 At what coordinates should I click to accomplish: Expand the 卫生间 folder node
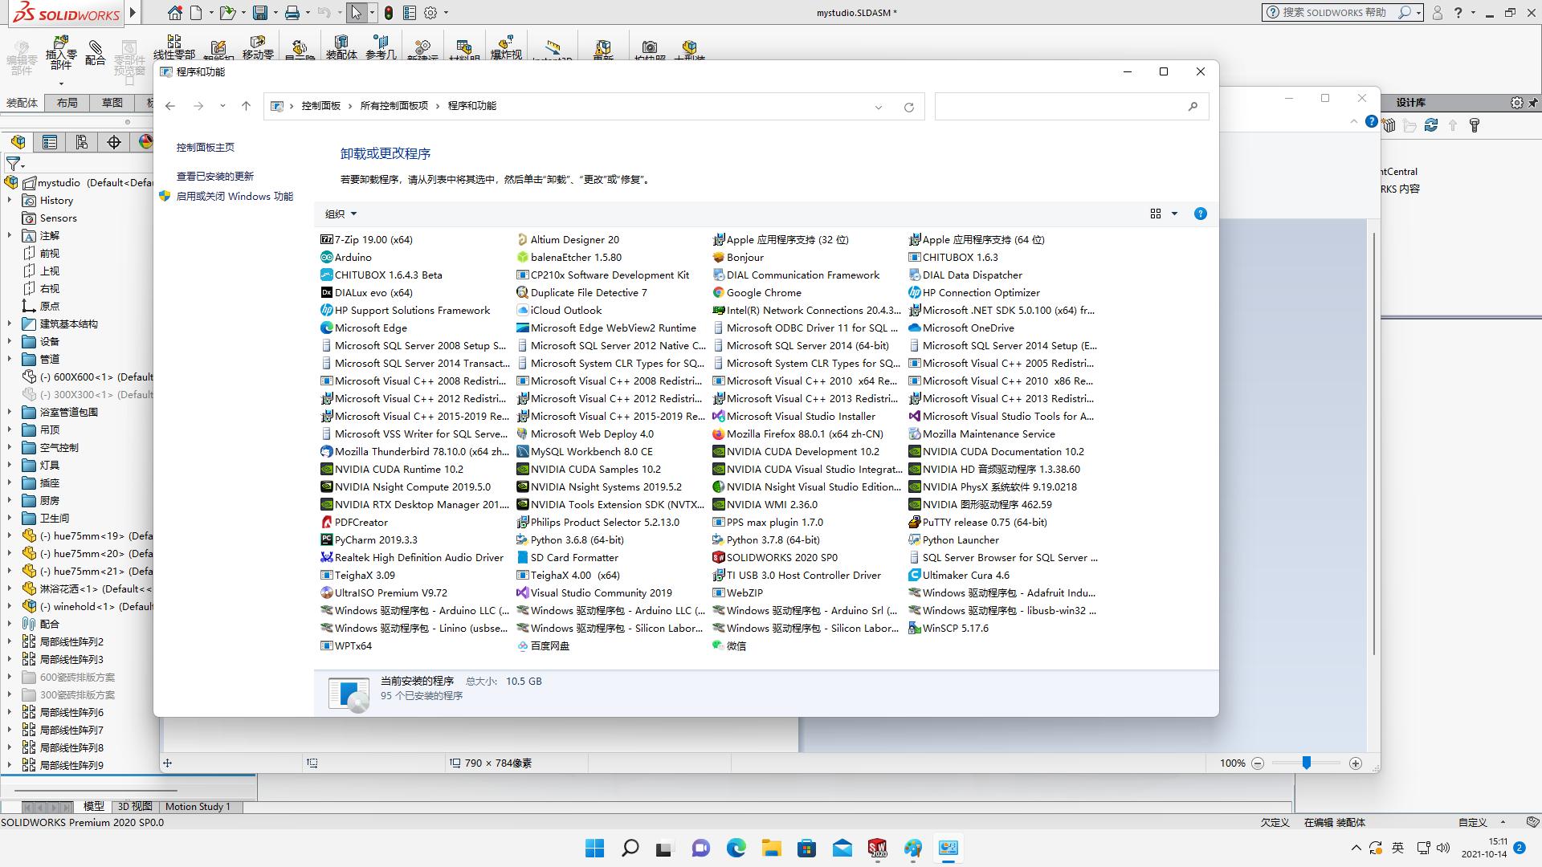coord(10,518)
